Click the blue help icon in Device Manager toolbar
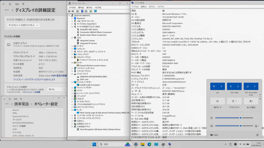 pyautogui.click(x=82, y=11)
